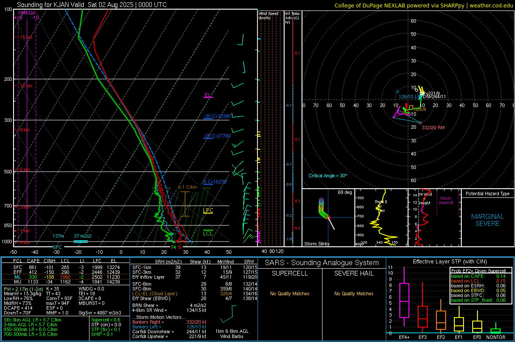
Task: Click the Inf. Temp. Adv. panel header
Action: click(x=292, y=18)
